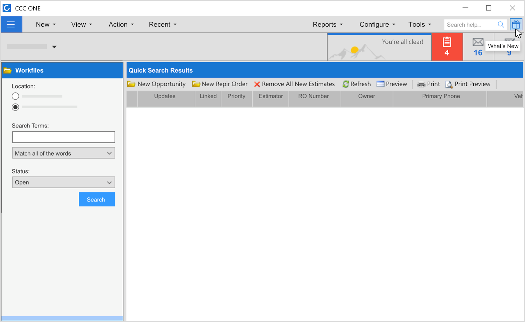Click the Print Preview toolbar icon
525x322 pixels.
tap(449, 85)
